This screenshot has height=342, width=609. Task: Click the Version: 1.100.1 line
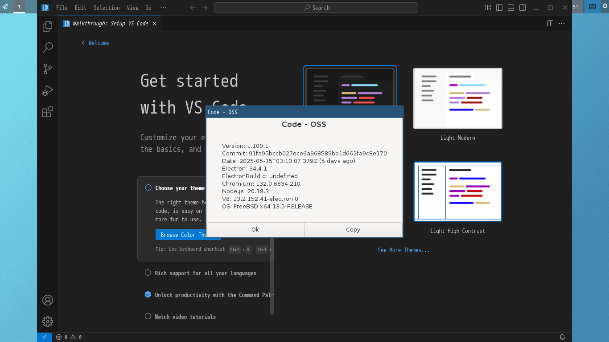point(245,146)
